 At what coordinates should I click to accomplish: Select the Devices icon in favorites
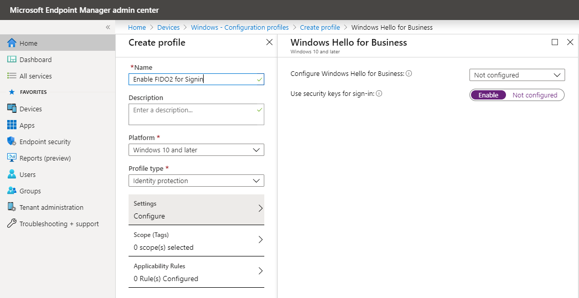point(12,109)
